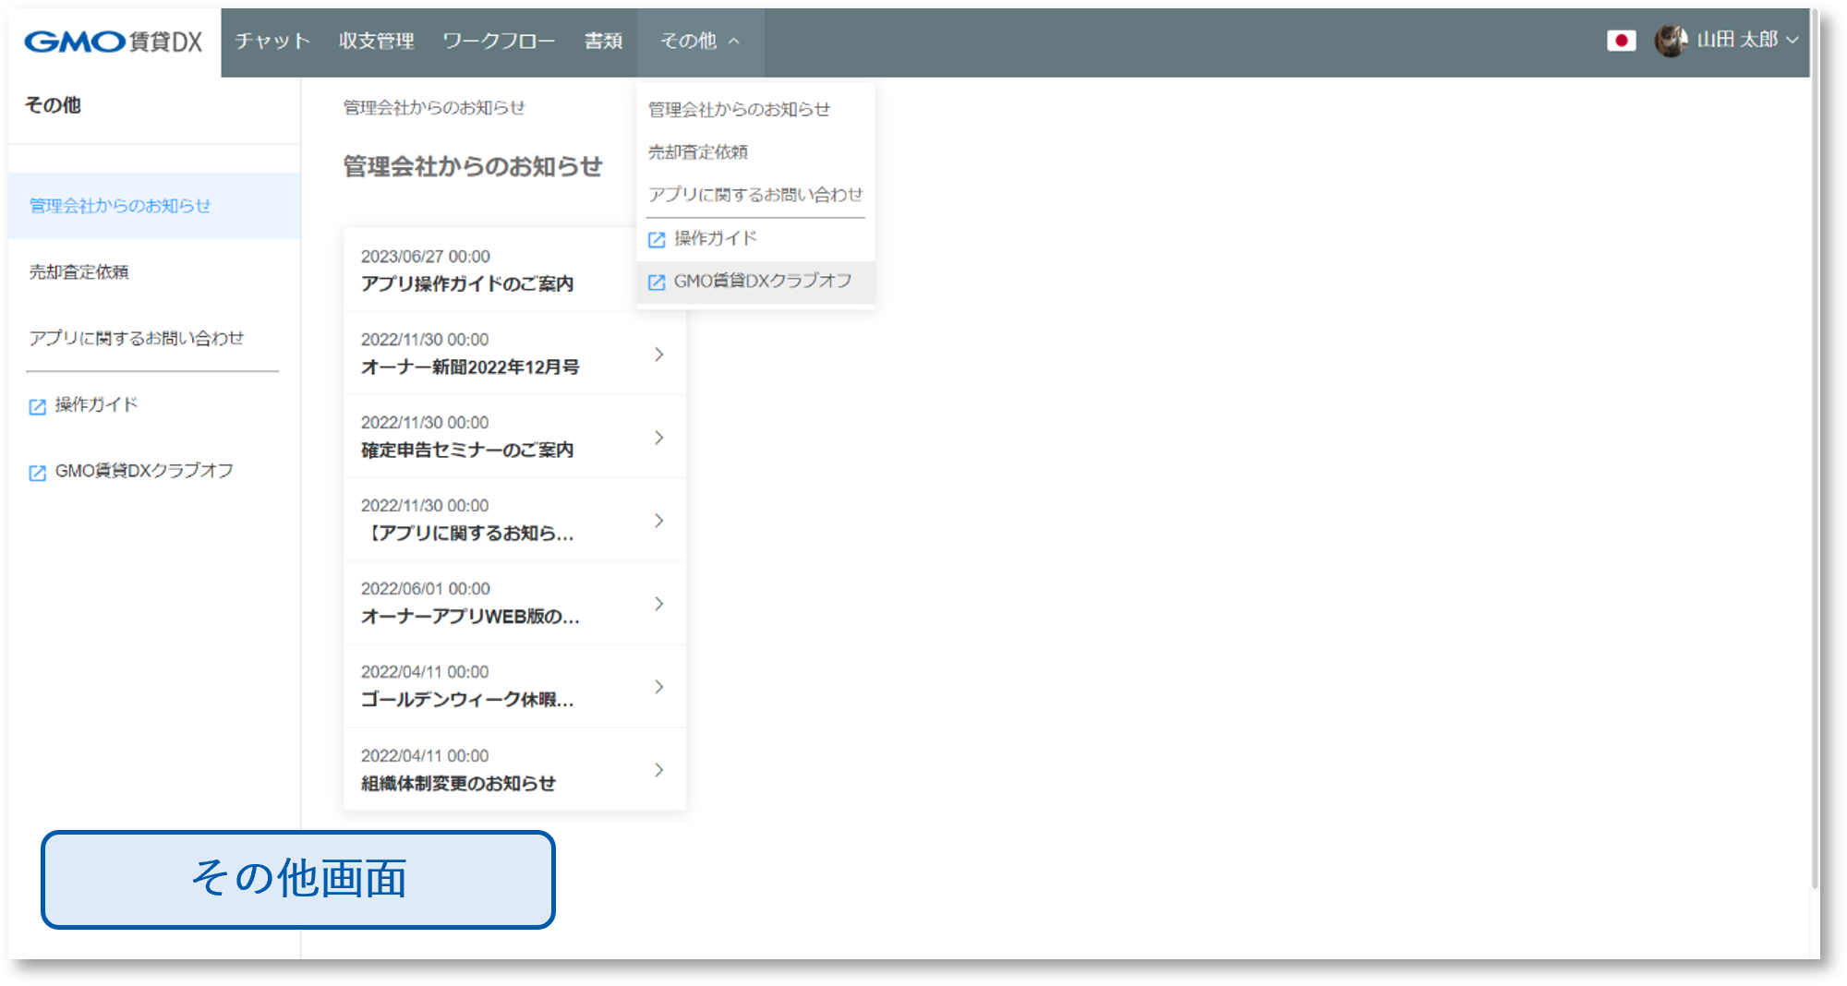Viewport: 1847px width, 986px height.
Task: Switch to the チャット tab
Action: coord(272,41)
